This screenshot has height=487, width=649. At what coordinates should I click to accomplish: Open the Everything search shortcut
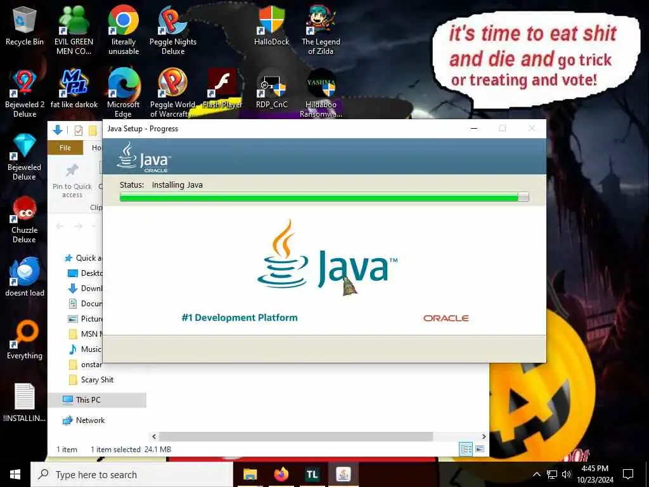25,340
